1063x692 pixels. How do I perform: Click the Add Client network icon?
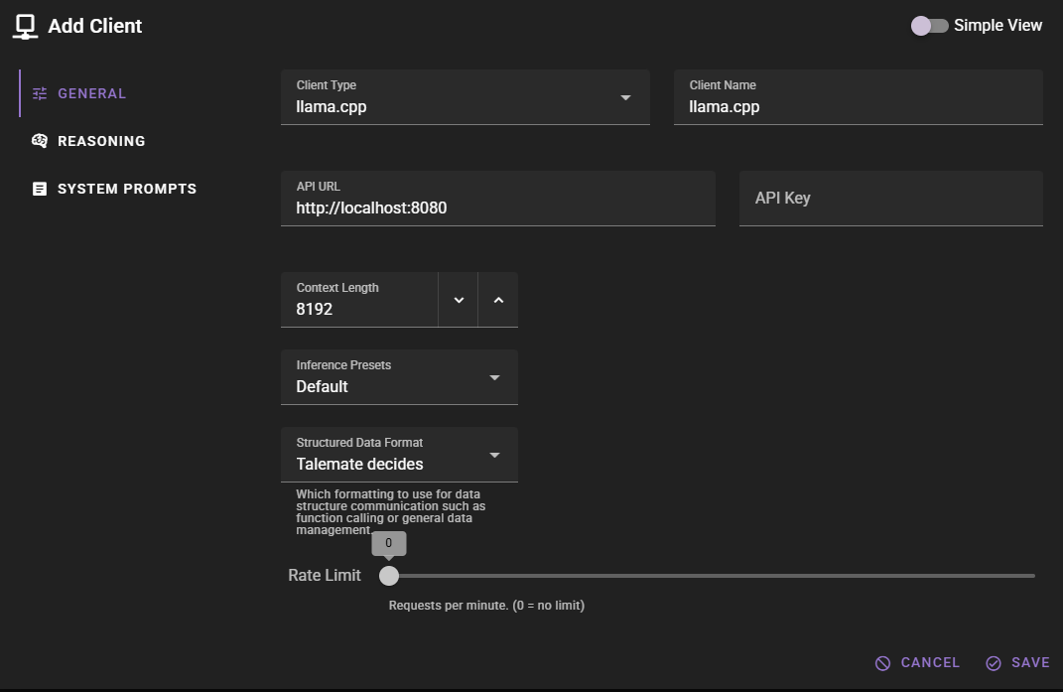(x=26, y=27)
